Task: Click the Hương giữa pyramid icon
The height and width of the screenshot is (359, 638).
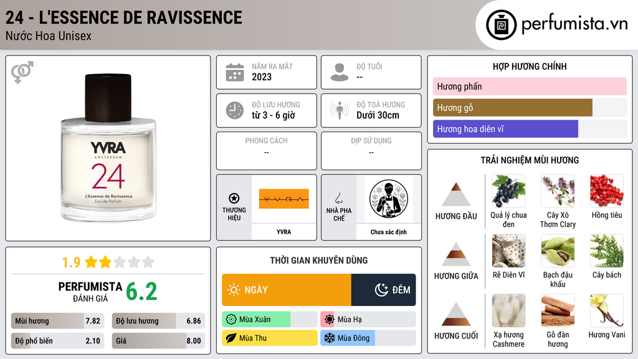Action: click(x=456, y=254)
